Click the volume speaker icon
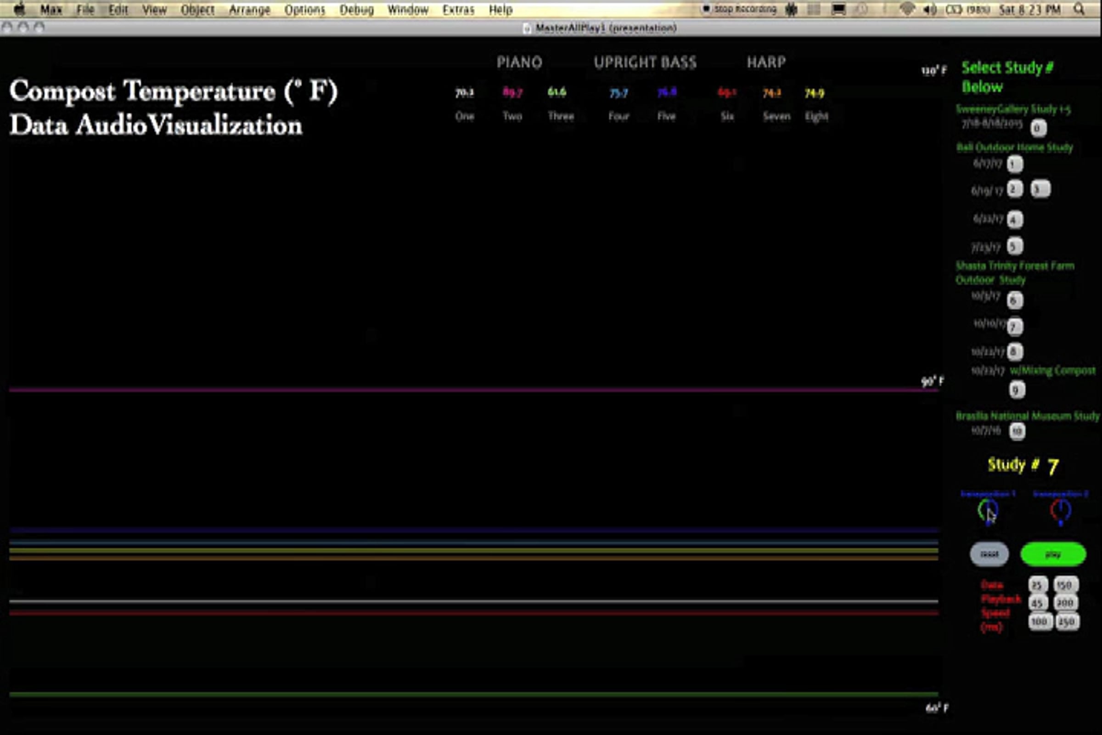Image resolution: width=1102 pixels, height=735 pixels. point(928,9)
